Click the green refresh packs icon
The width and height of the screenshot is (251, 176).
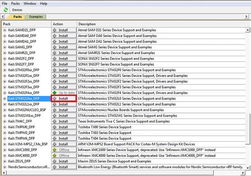(x=5, y=10)
